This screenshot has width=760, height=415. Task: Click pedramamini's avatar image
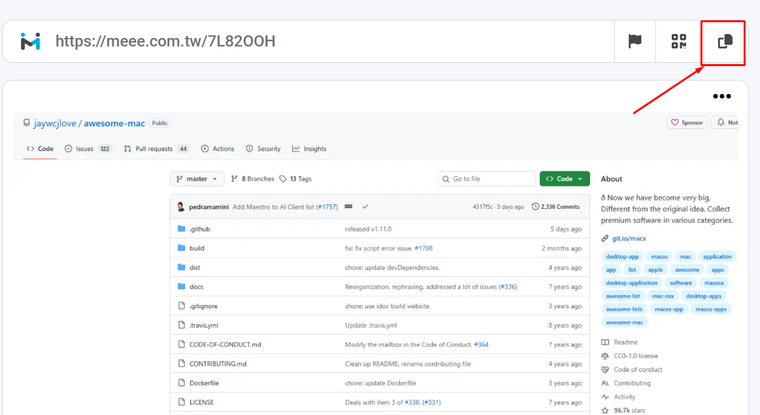(x=181, y=207)
